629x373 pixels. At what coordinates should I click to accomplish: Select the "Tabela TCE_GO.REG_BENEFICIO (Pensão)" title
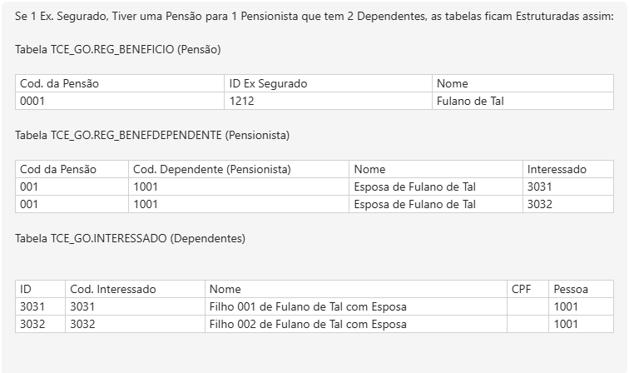point(118,50)
